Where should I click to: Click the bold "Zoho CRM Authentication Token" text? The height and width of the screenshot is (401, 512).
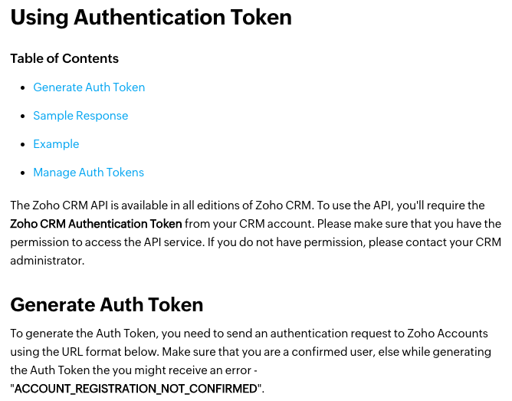pyautogui.click(x=97, y=224)
